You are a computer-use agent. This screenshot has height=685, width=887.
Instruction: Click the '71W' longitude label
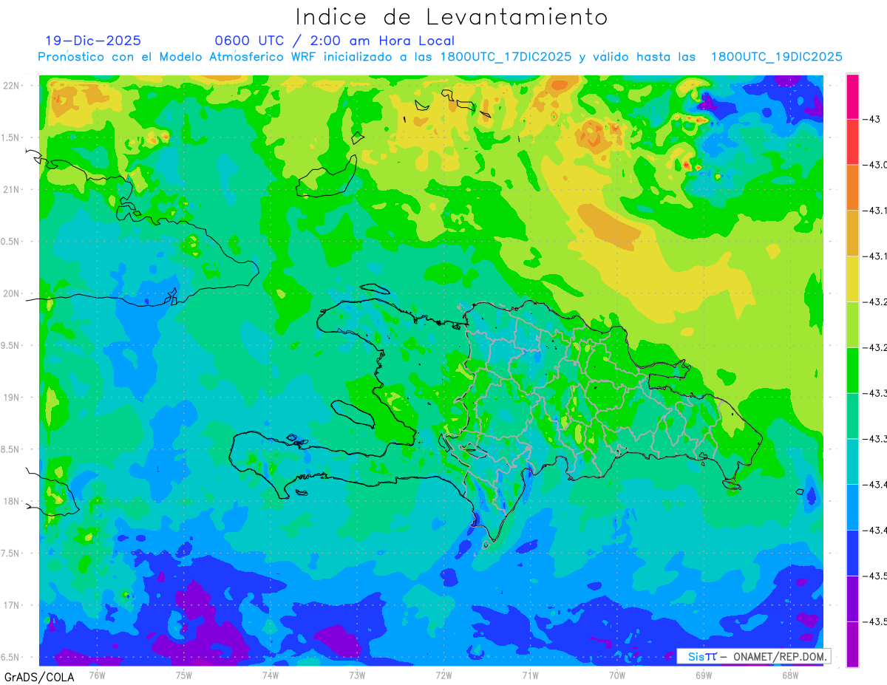click(529, 675)
